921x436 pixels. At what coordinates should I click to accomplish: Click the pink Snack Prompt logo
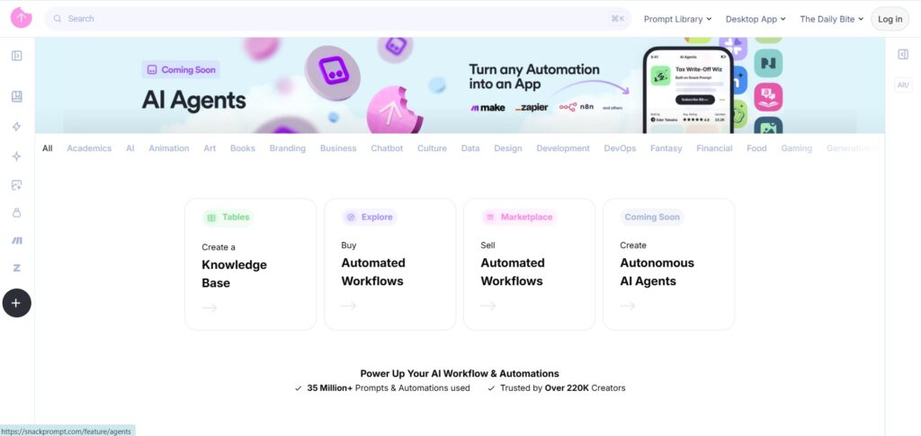tap(21, 18)
